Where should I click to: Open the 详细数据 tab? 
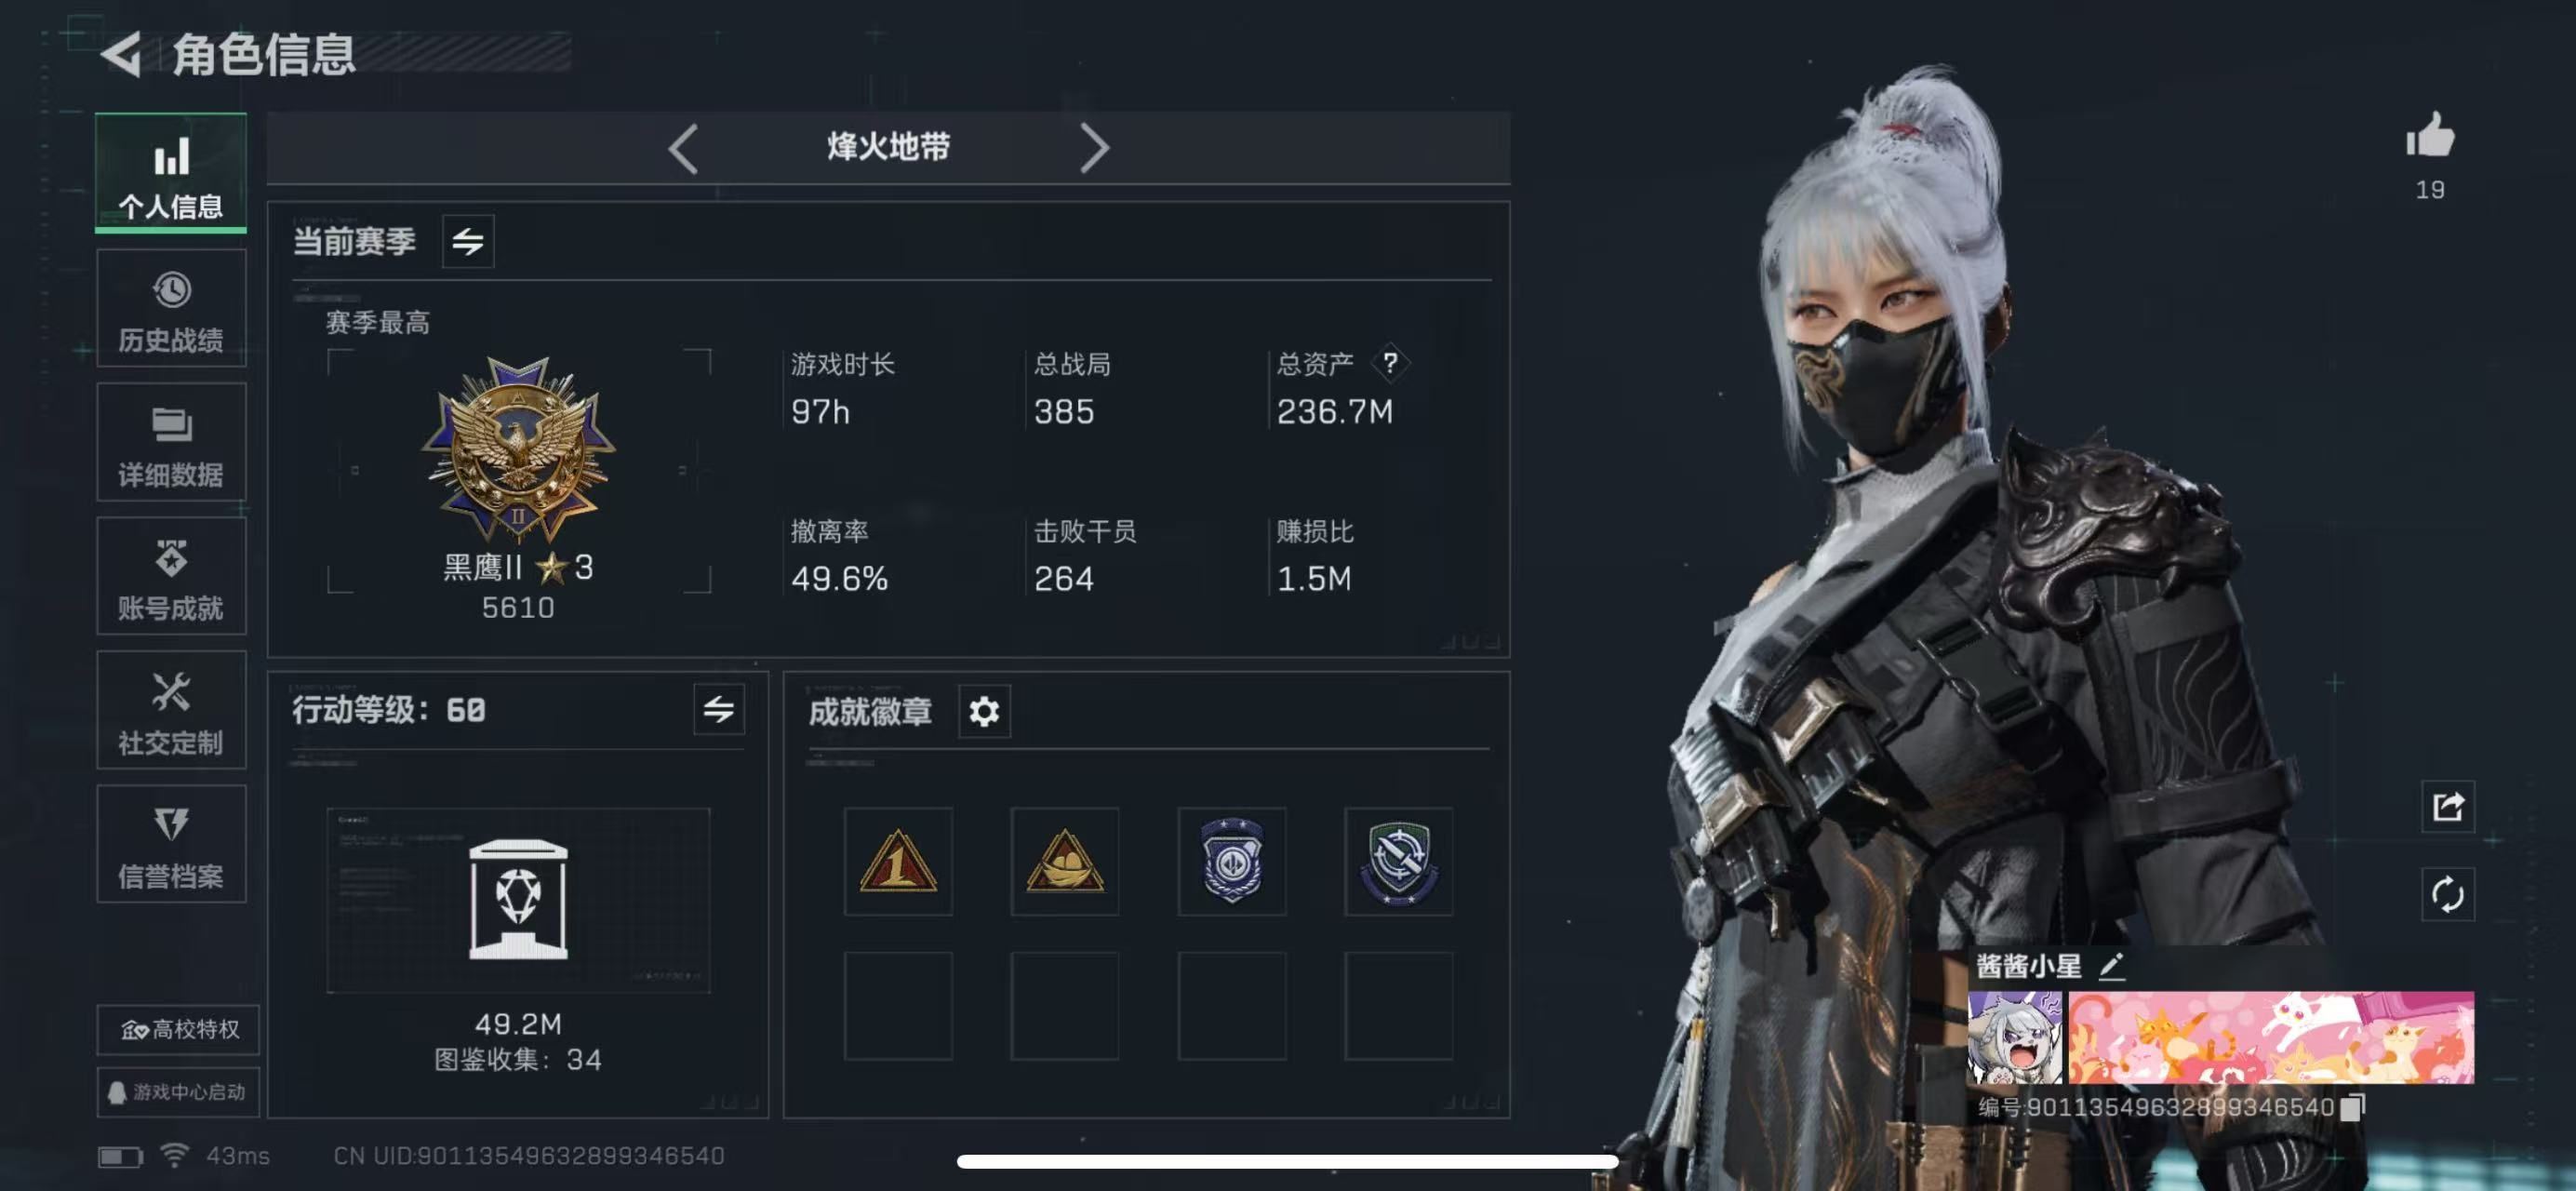tap(171, 443)
